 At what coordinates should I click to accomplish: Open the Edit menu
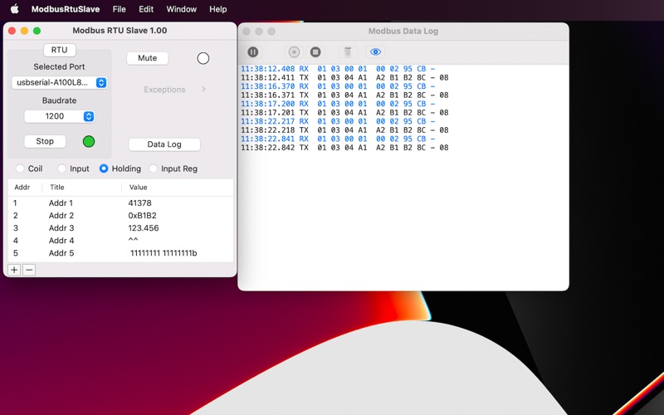pyautogui.click(x=146, y=9)
